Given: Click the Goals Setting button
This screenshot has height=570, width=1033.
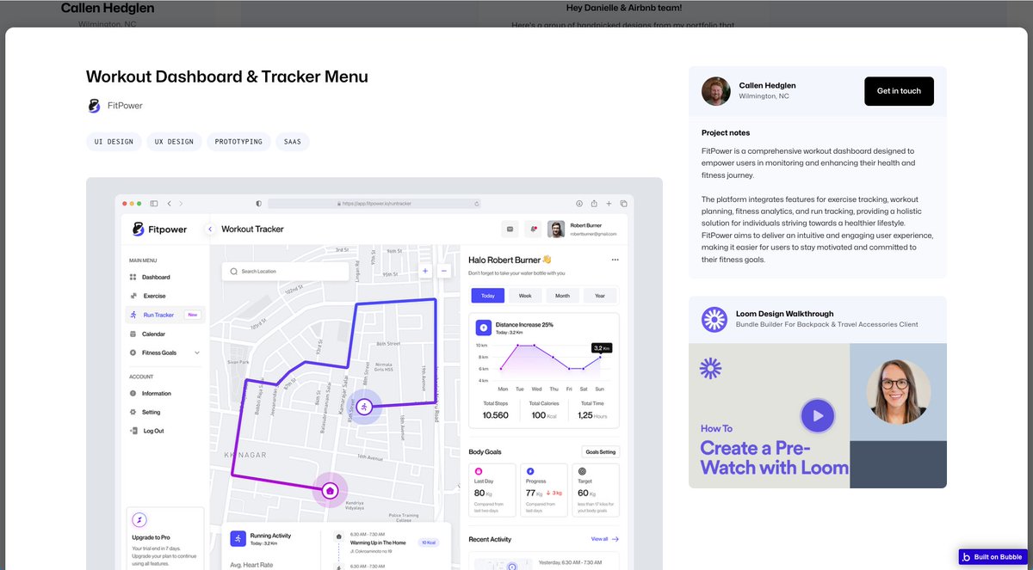Looking at the screenshot, I should coord(600,452).
